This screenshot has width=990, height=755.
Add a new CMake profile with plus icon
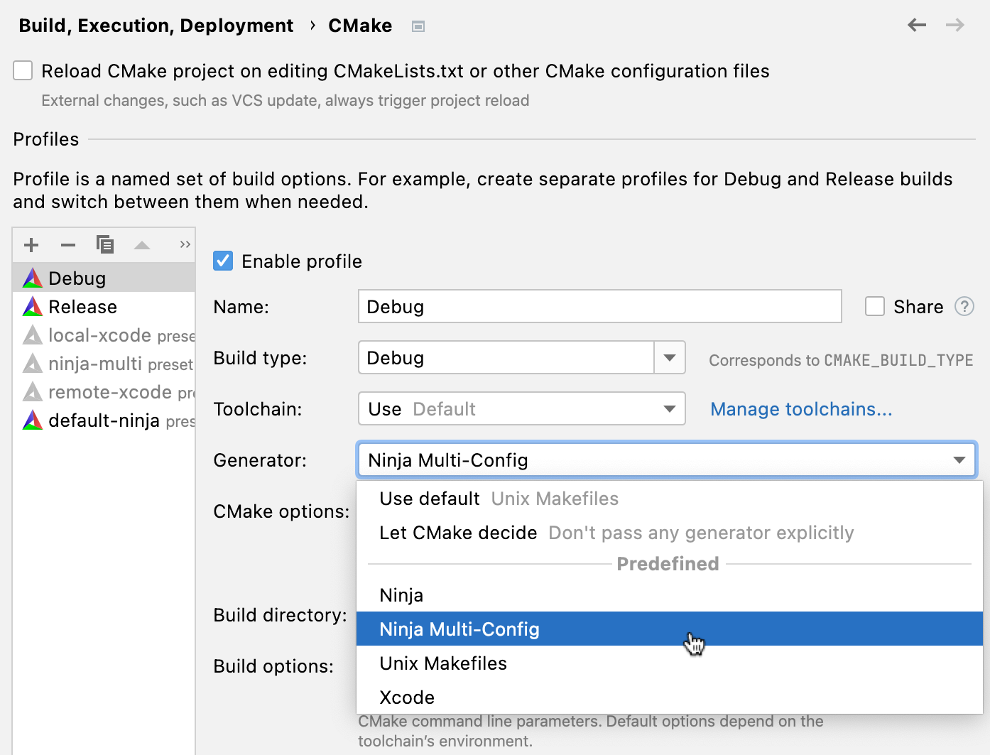(x=31, y=245)
